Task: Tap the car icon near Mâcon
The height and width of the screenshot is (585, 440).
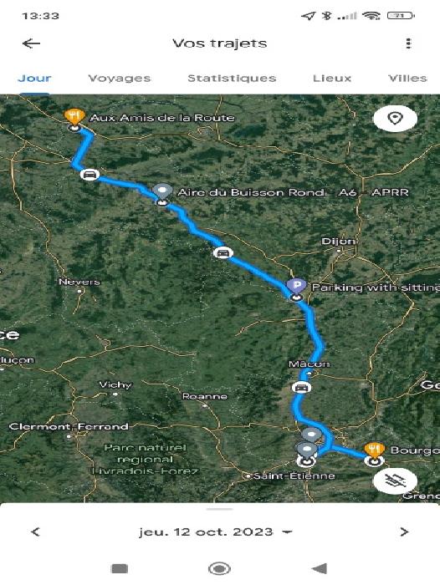Action: [301, 388]
